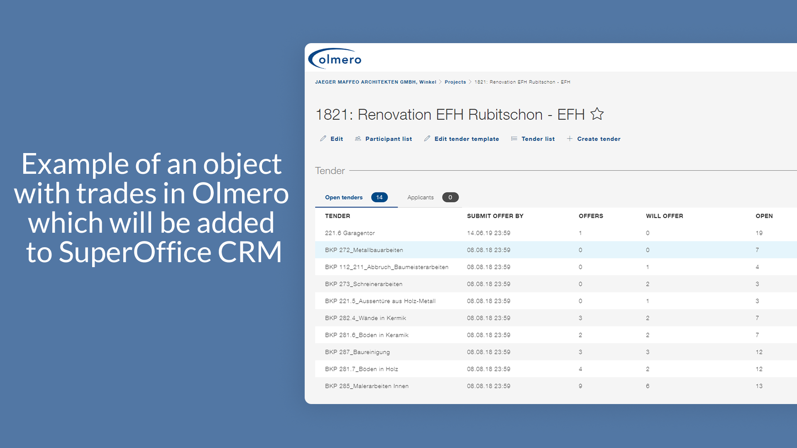Sort by OFFERS column header

pos(591,216)
